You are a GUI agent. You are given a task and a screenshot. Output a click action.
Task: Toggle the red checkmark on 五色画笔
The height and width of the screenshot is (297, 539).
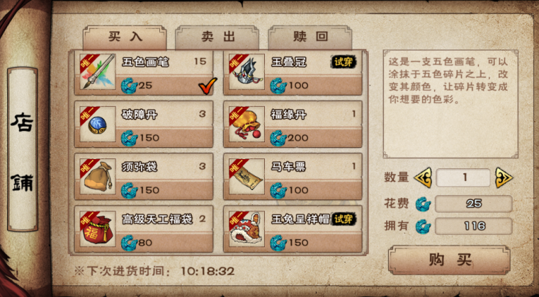pyautogui.click(x=208, y=86)
